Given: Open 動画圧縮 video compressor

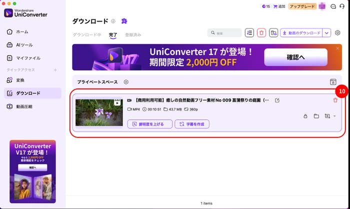Looking at the screenshot, I should pos(19,106).
